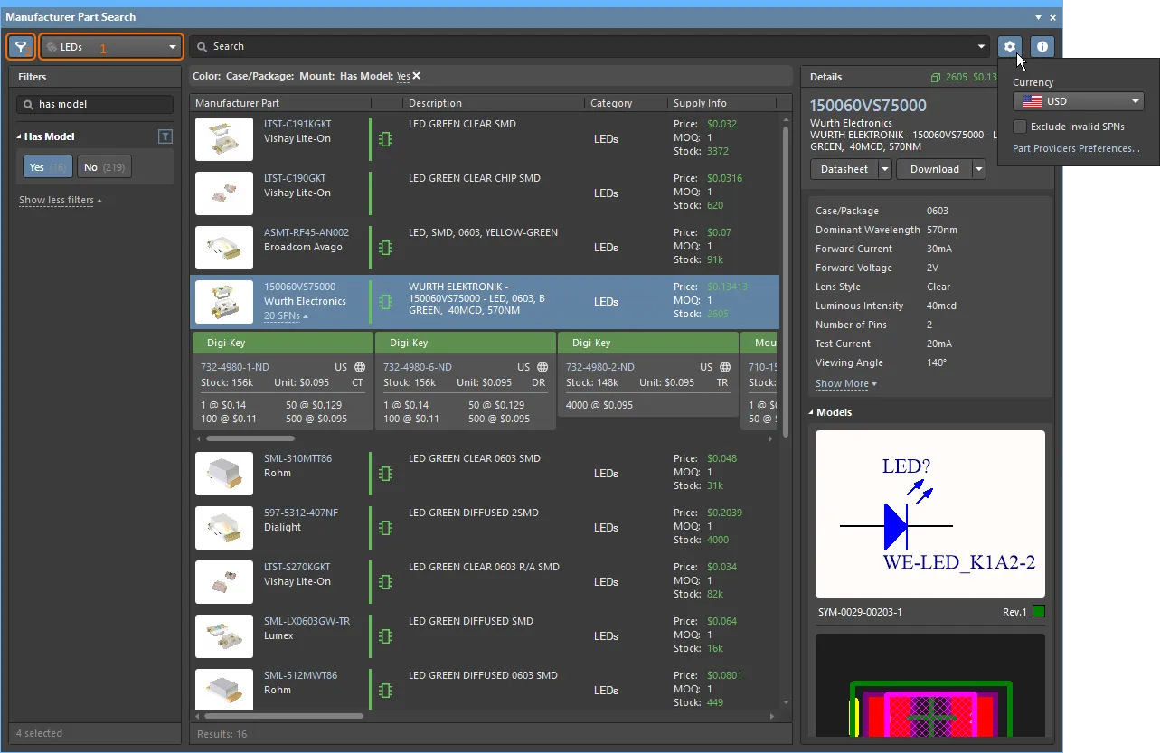Open the settings gear icon
This screenshot has height=753, width=1160.
click(1011, 46)
